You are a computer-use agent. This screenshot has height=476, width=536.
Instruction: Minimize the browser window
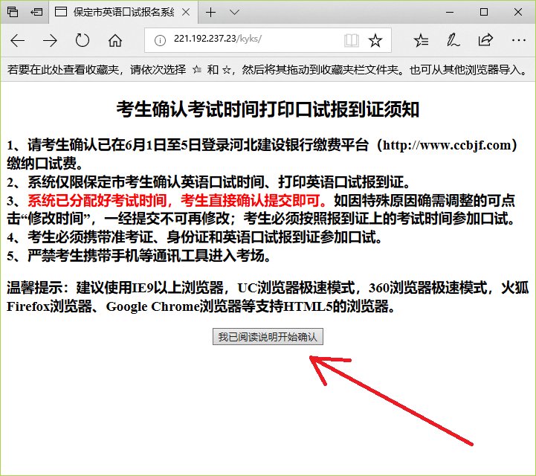click(450, 13)
